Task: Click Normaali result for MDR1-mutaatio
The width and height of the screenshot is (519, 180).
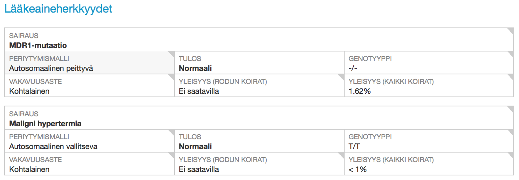Action: (195, 69)
